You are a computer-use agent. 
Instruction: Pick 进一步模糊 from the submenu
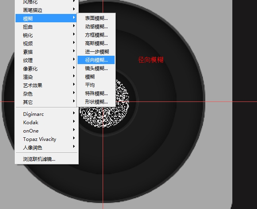pyautogui.click(x=97, y=52)
